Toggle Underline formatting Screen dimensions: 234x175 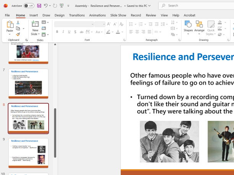pyautogui.click(x=69, y=32)
